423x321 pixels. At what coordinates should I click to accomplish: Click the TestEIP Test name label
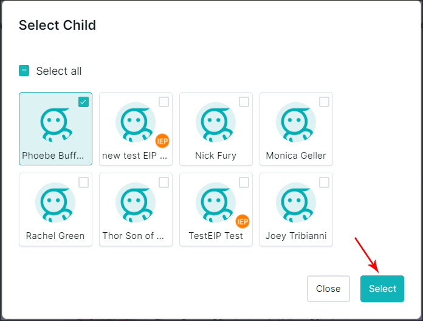(x=216, y=236)
